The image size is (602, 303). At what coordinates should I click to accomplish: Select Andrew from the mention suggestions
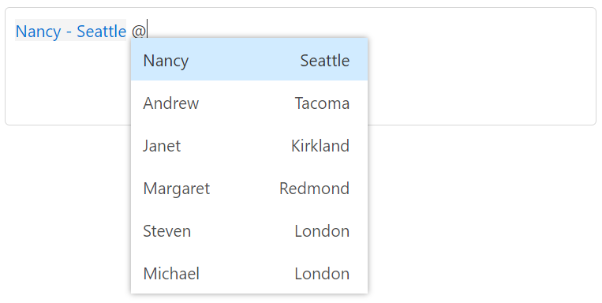249,103
